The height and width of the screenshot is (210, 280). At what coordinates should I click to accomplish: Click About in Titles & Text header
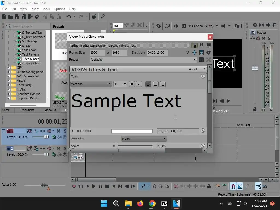pyautogui.click(x=193, y=69)
